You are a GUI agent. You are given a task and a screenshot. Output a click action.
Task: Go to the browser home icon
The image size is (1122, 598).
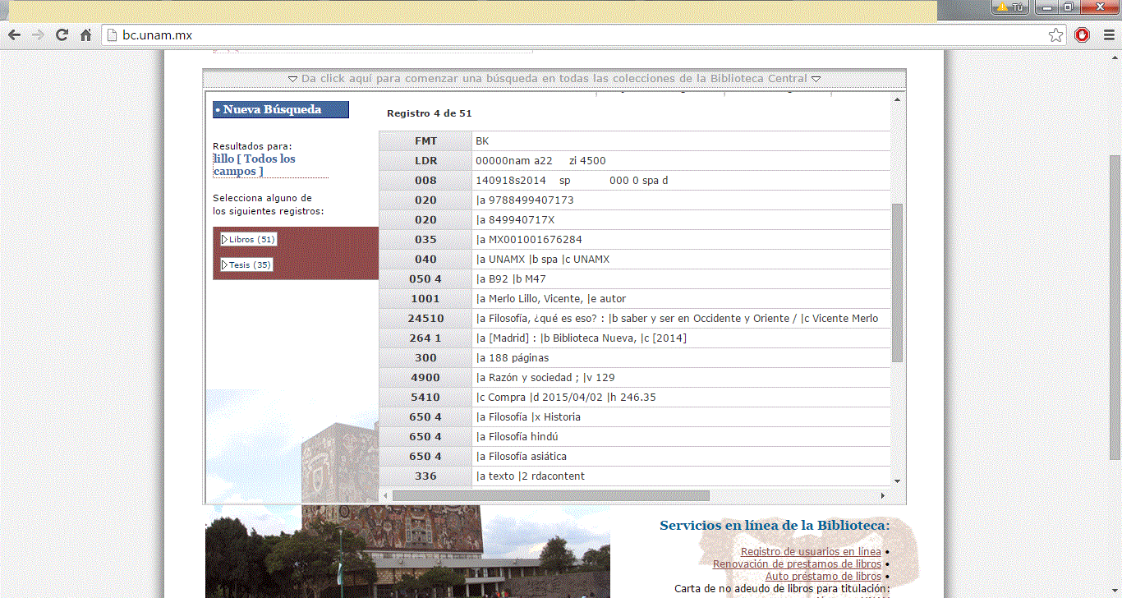tap(85, 35)
